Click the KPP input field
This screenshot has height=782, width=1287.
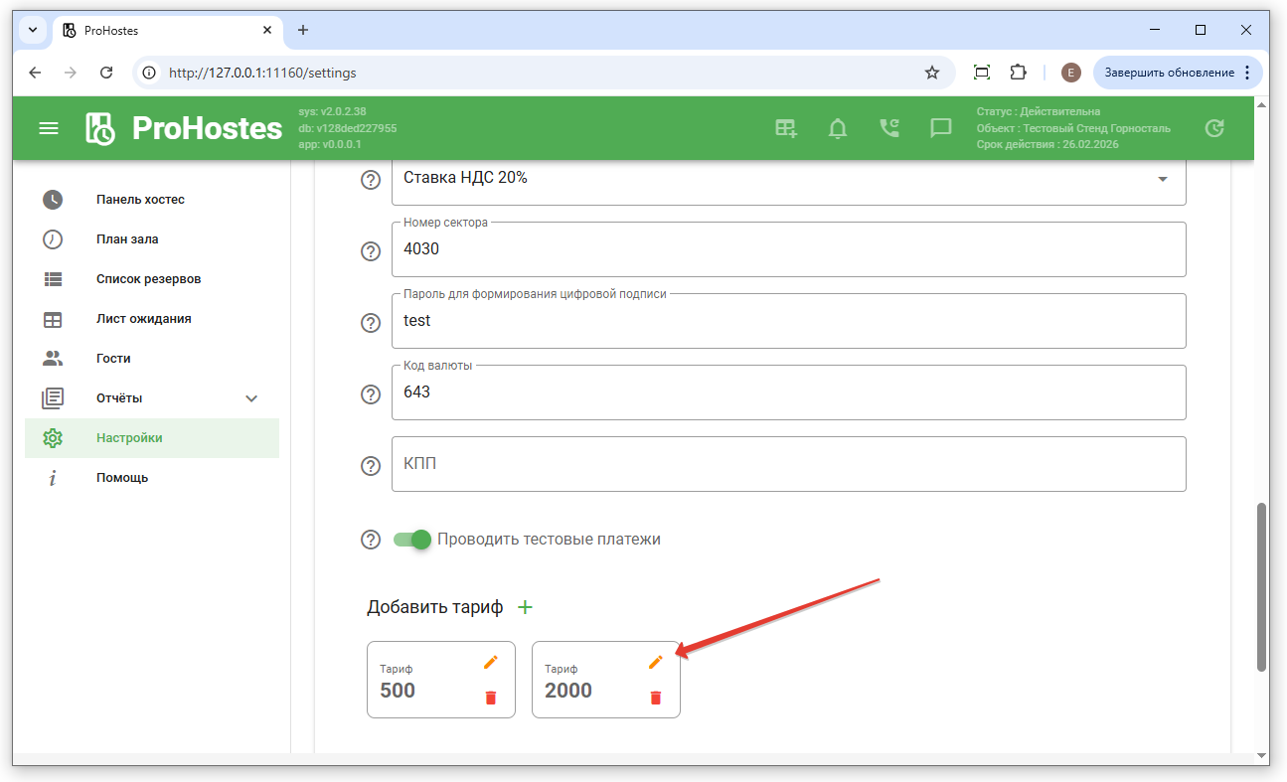(x=788, y=464)
